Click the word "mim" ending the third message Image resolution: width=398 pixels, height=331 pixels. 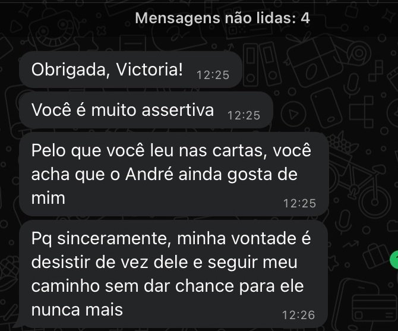coord(48,198)
